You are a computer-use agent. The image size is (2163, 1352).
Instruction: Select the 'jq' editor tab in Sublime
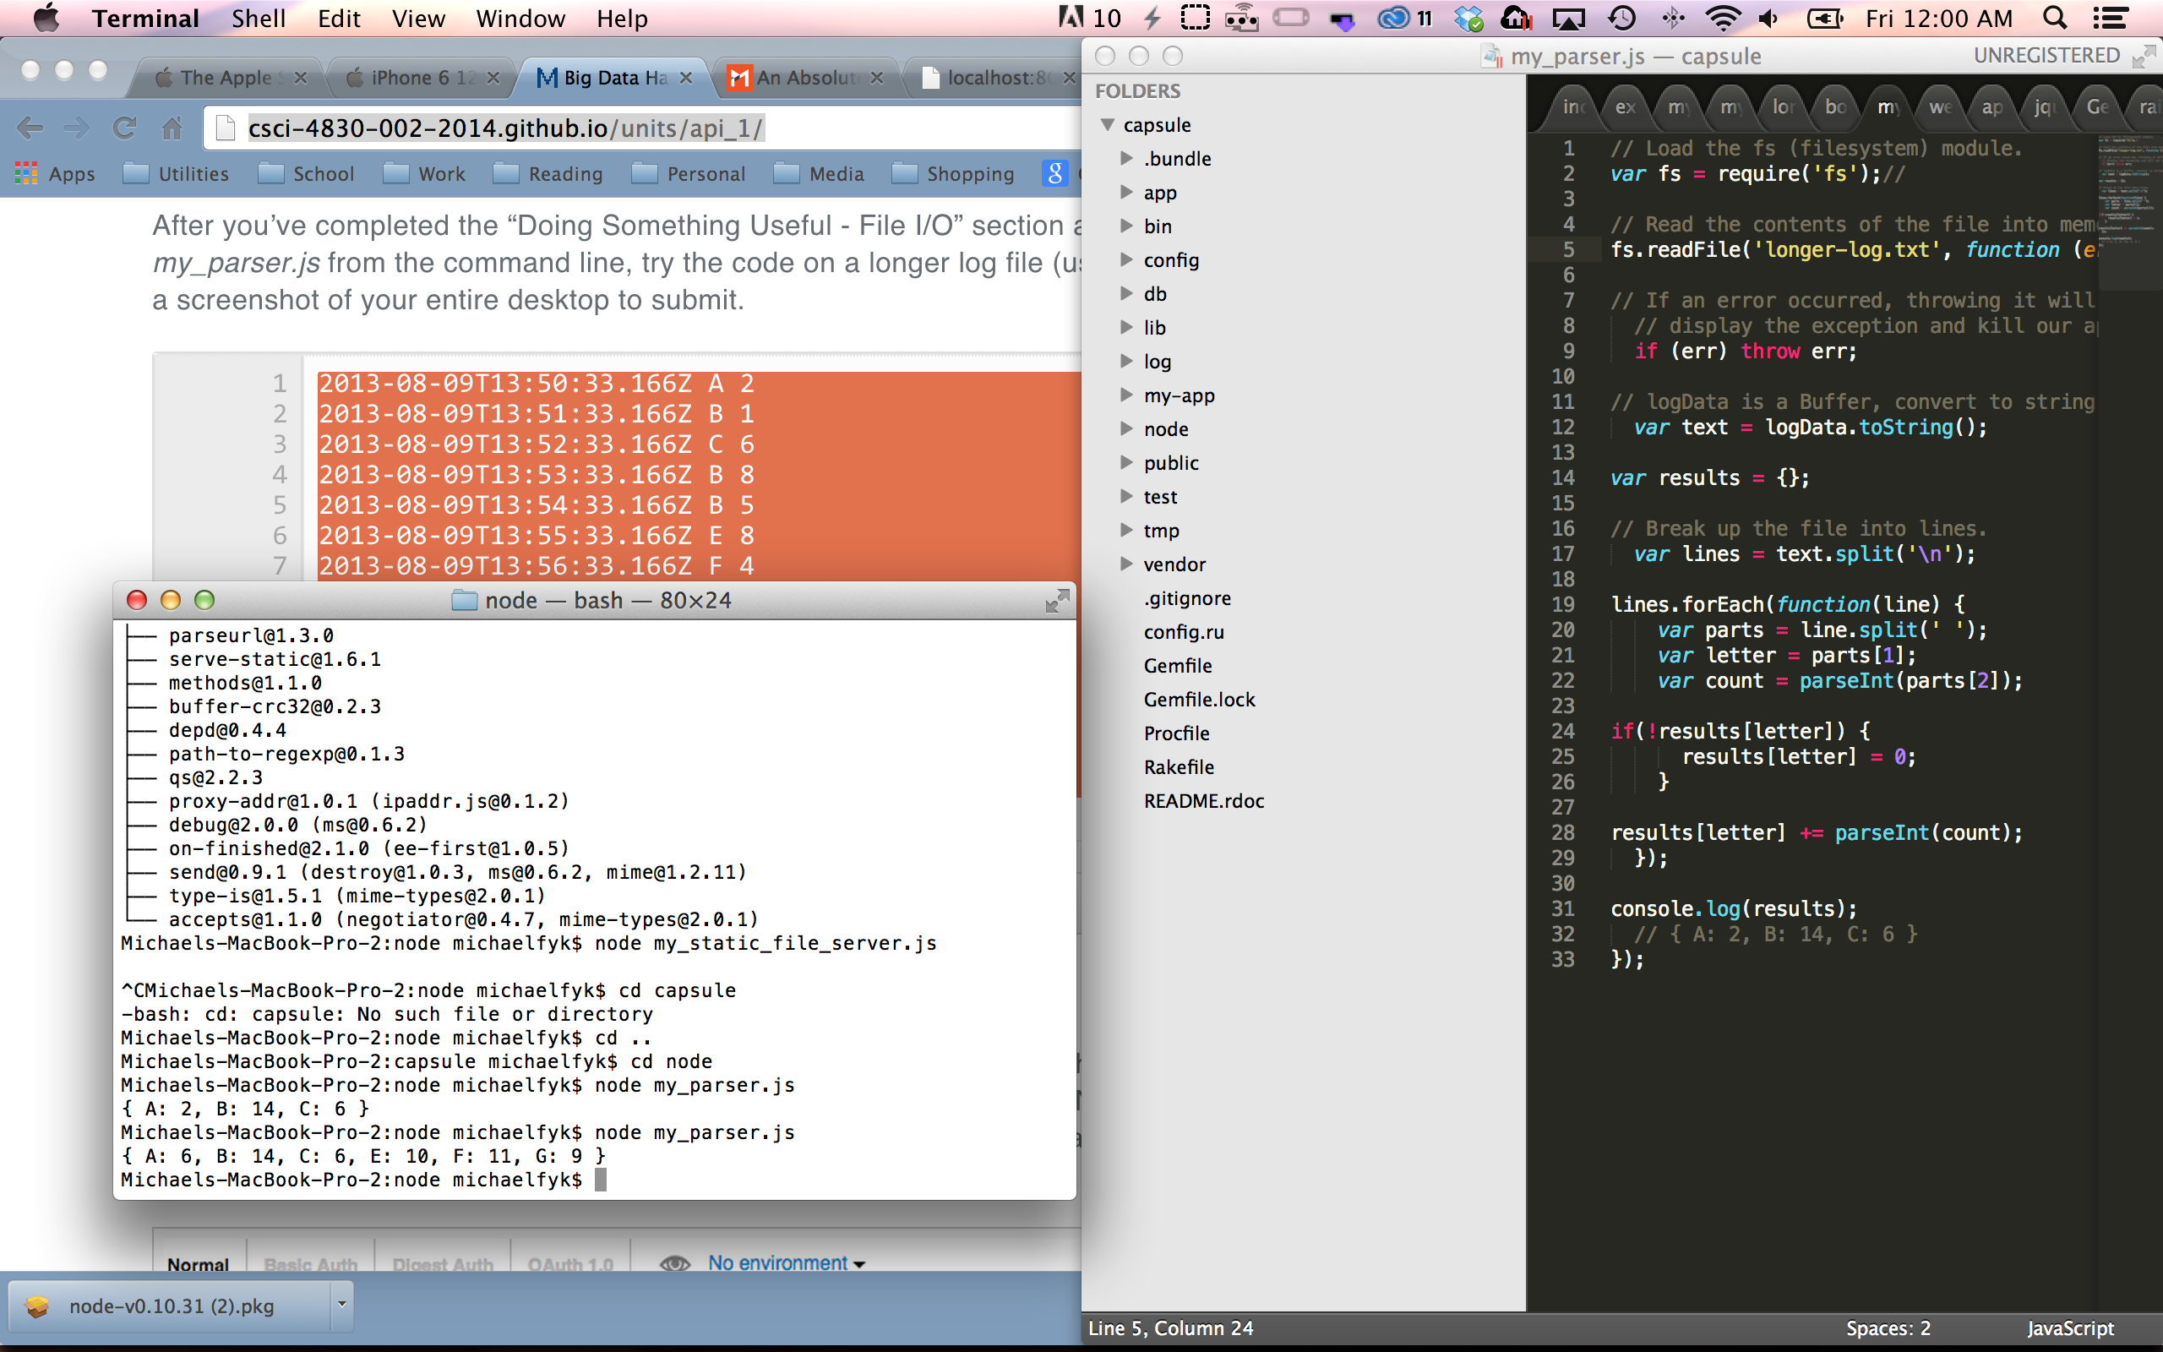pyautogui.click(x=2043, y=107)
